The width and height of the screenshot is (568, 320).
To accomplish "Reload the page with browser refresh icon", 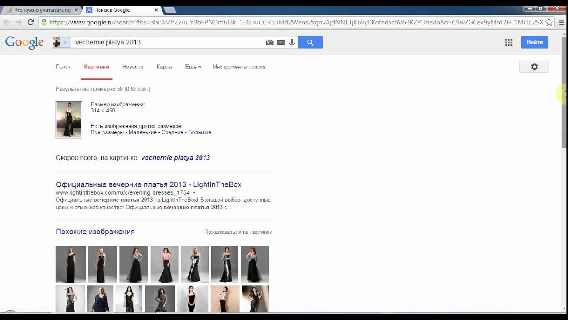I will [x=31, y=22].
